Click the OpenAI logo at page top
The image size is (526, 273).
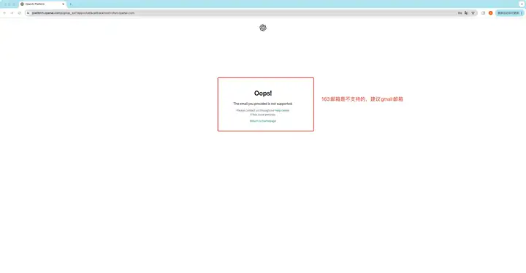point(263,28)
